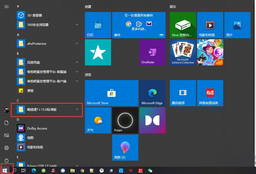Image resolution: width=256 pixels, height=174 pixels.
Task: Click the 3D 查看器 app entry
Action: click(x=48, y=15)
